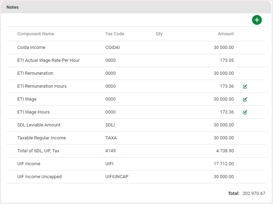The width and height of the screenshot is (273, 204).
Task: Edit the ETI Wage Hours entry
Action: pos(245,112)
